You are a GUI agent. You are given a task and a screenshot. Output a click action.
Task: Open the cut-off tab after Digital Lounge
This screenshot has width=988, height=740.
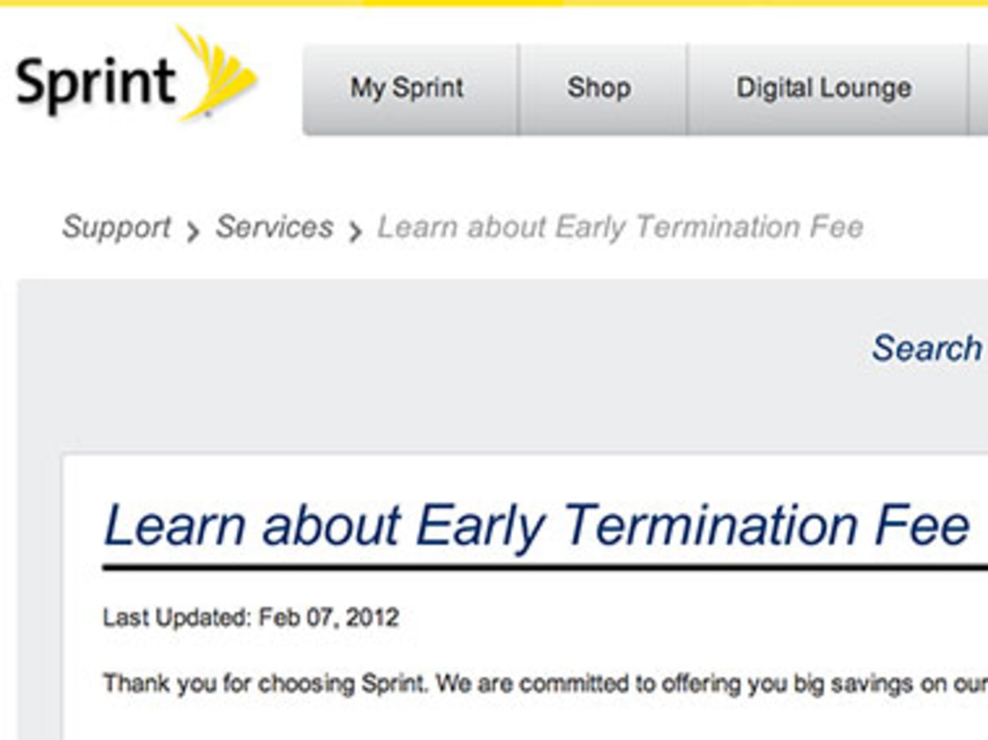(978, 88)
